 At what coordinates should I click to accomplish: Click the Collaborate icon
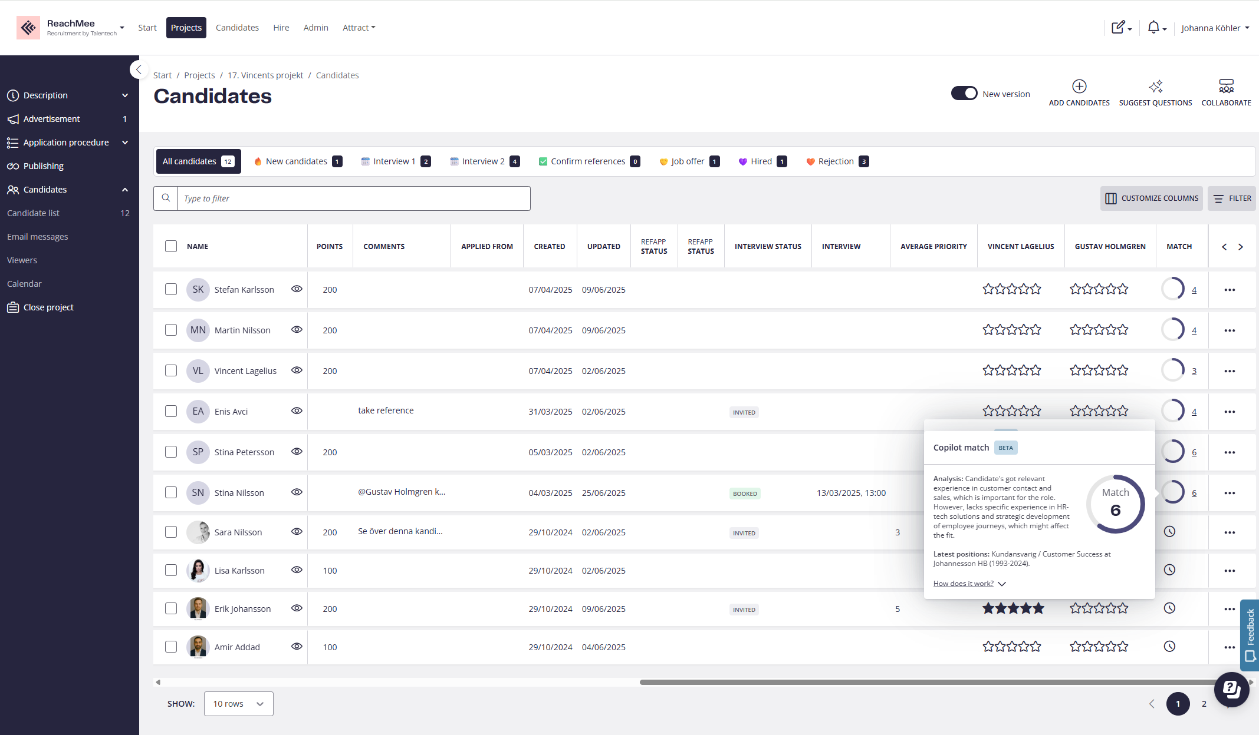click(1226, 87)
